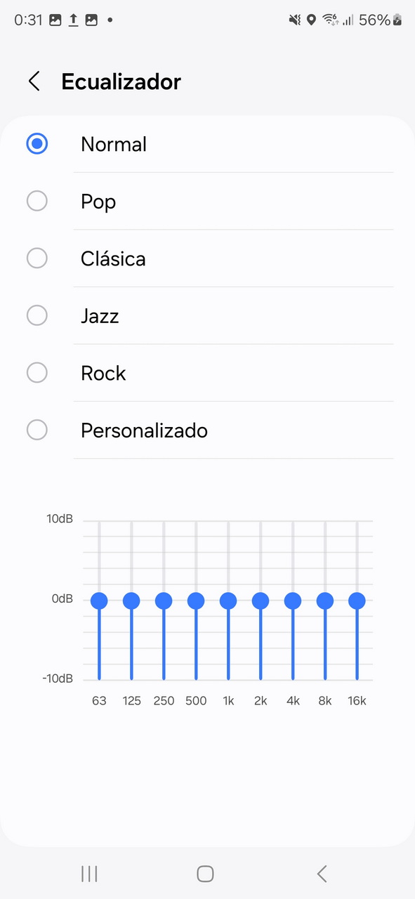The height and width of the screenshot is (899, 415).
Task: Open recent apps from navigation bar
Action: (x=89, y=874)
